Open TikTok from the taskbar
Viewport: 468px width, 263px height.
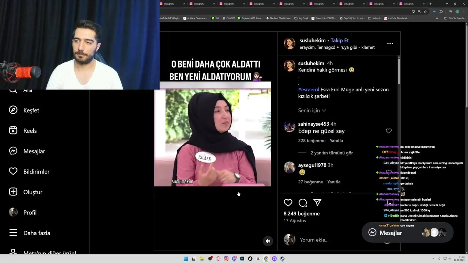coord(250,259)
